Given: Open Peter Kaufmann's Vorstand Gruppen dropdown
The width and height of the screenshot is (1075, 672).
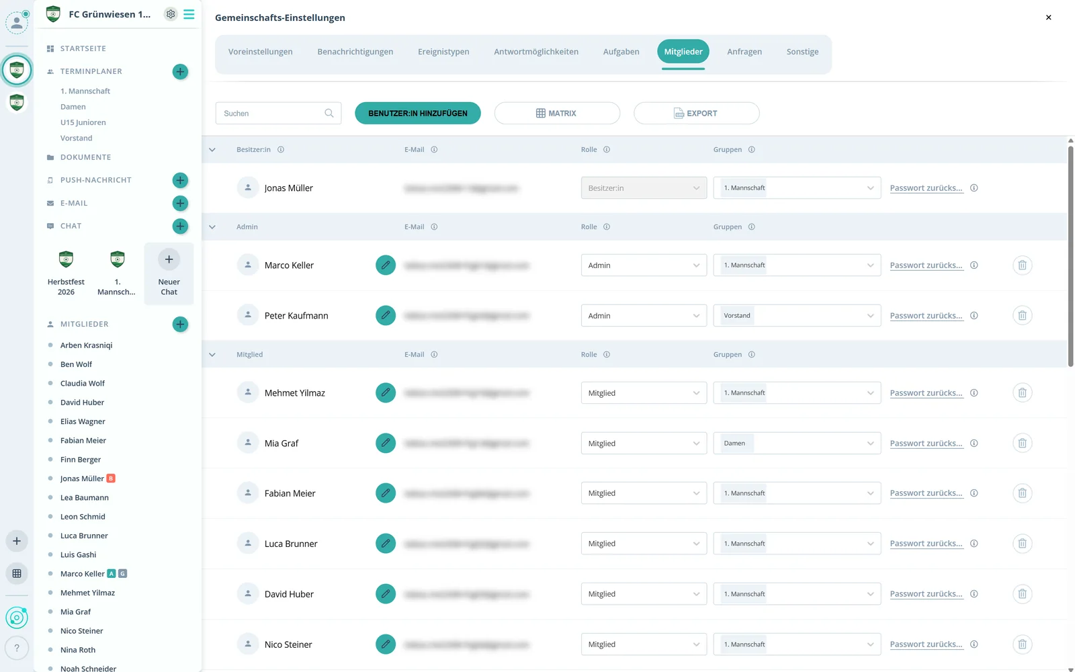Looking at the screenshot, I should pos(797,316).
